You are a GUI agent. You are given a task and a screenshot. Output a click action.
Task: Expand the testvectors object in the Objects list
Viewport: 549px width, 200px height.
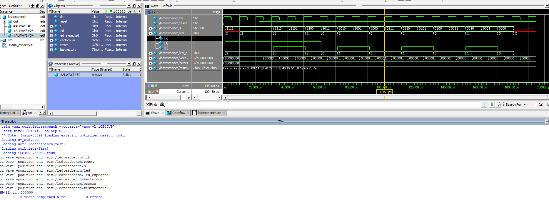(x=51, y=50)
